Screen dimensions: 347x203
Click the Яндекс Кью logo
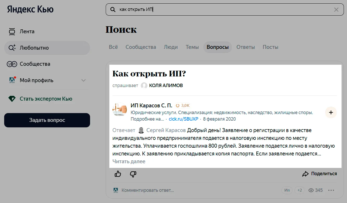(30, 9)
